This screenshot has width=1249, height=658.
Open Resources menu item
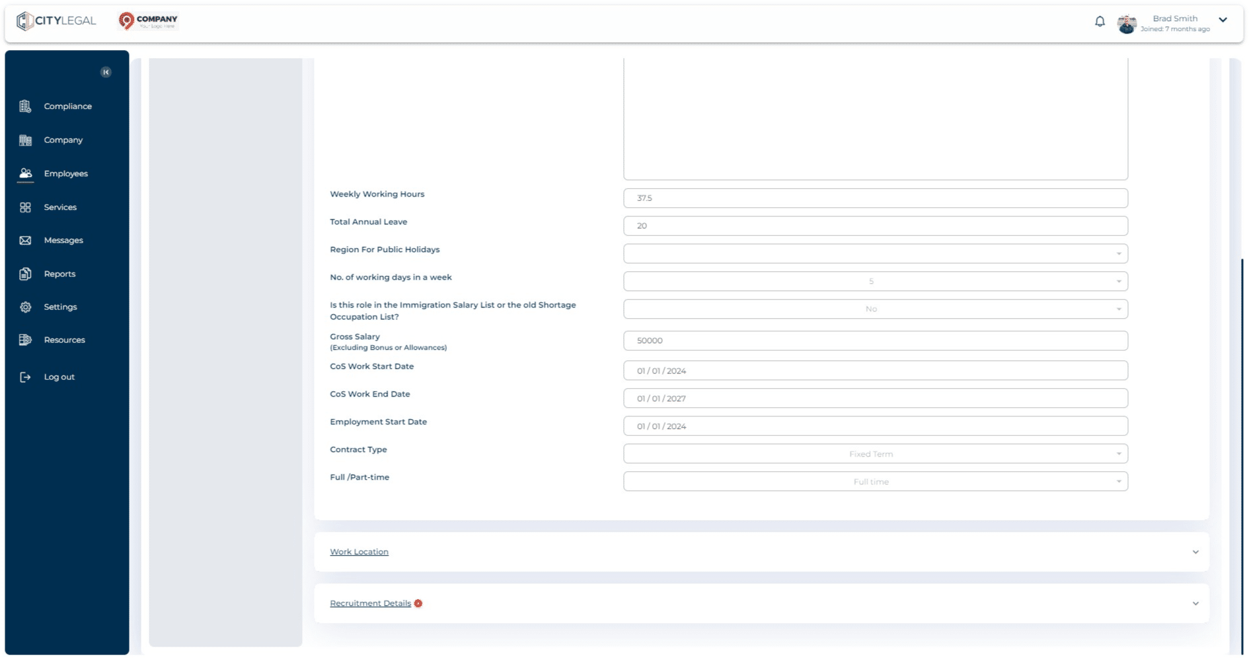point(64,340)
